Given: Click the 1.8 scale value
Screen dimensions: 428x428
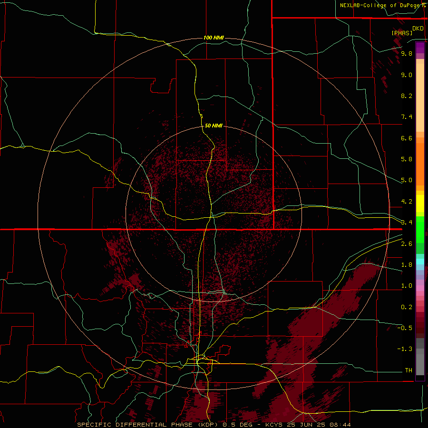Looking at the screenshot, I should pyautogui.click(x=407, y=265).
